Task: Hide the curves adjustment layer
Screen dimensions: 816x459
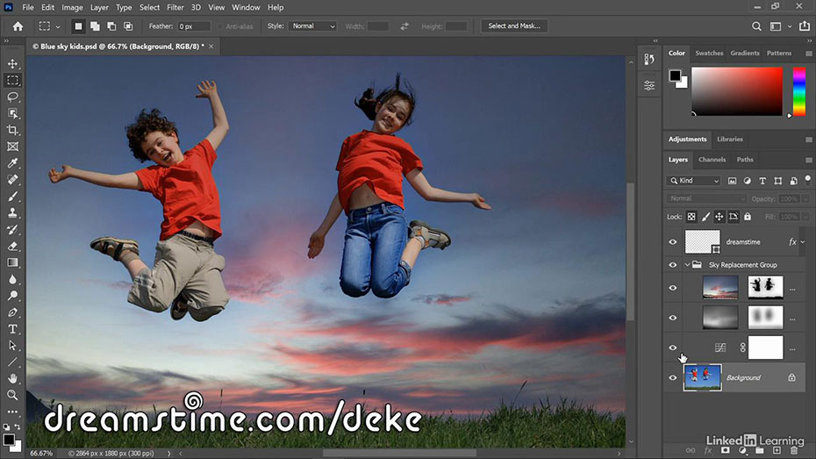Action: (673, 348)
